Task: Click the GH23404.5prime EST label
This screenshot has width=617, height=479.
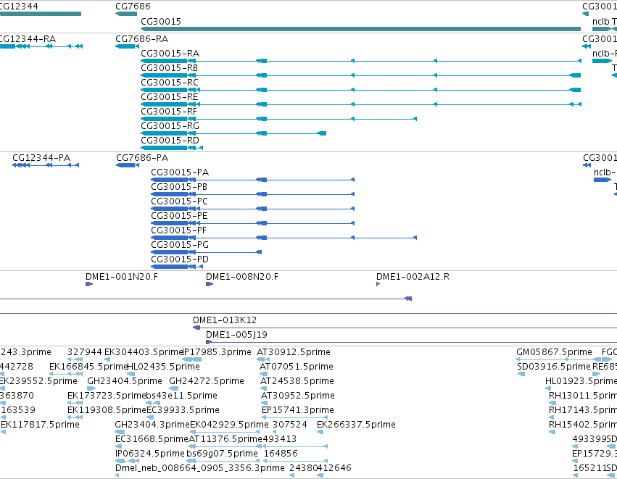Action: [125, 381]
